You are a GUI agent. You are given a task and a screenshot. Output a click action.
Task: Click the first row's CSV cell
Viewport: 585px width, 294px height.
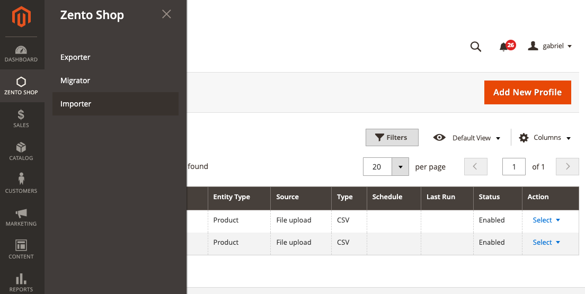(349, 221)
